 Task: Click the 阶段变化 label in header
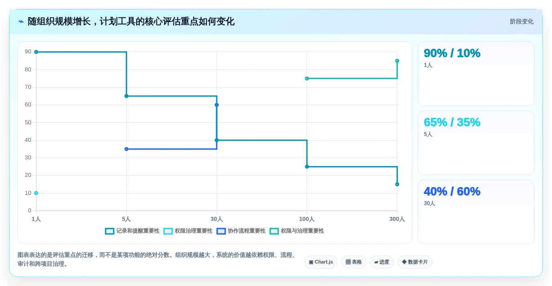[521, 22]
